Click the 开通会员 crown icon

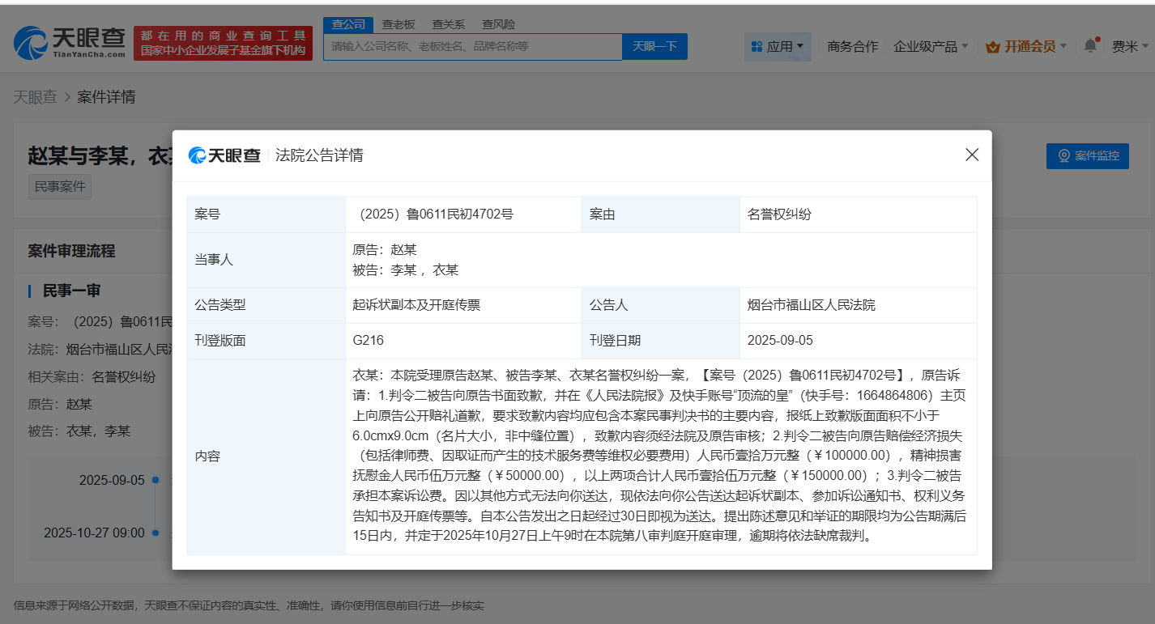point(992,47)
